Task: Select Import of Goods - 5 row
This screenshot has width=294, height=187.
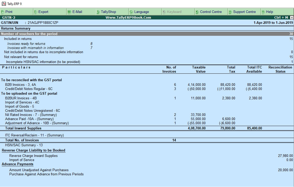Action: coord(147,106)
